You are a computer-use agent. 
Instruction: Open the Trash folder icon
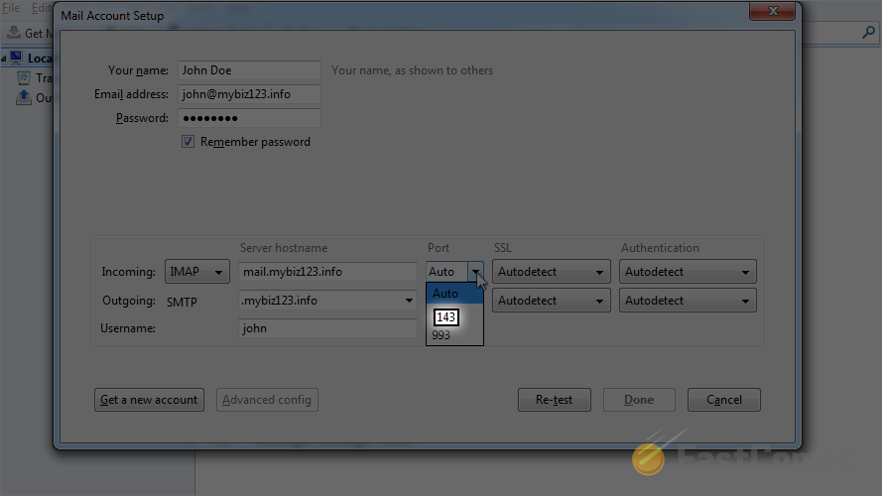[24, 77]
